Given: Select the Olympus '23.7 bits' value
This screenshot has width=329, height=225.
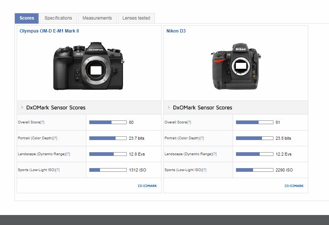Looking at the screenshot, I should (137, 138).
